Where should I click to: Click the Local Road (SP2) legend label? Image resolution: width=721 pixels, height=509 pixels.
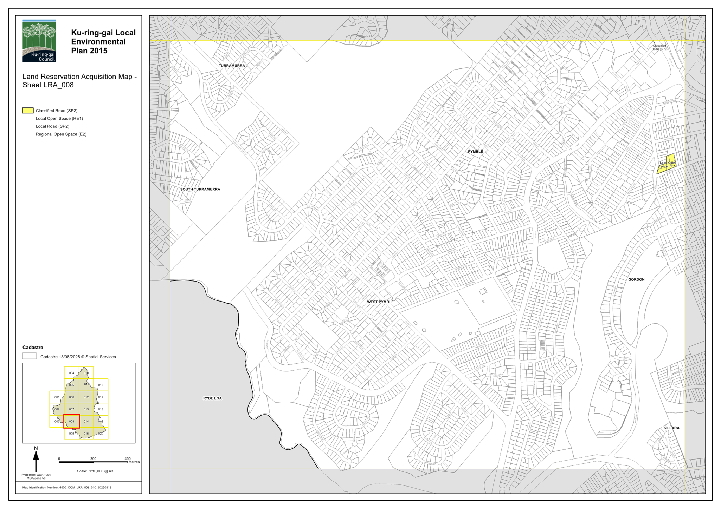tap(52, 126)
